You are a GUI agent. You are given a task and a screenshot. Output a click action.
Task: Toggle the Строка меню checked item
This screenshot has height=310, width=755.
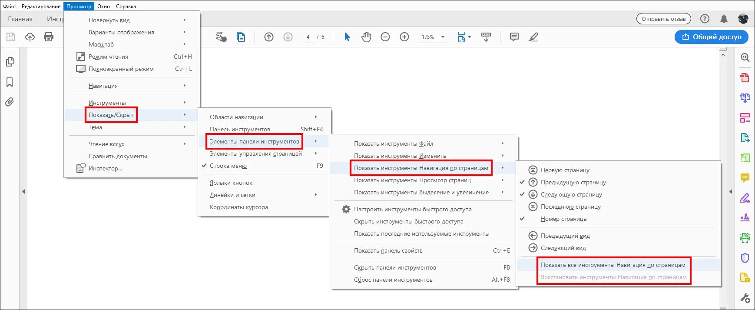265,166
